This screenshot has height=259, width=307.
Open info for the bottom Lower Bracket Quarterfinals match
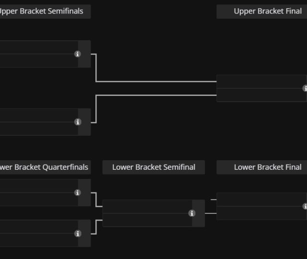[78, 234]
